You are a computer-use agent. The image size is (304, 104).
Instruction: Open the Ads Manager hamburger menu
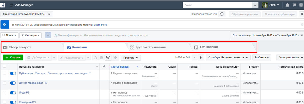click(12, 5)
